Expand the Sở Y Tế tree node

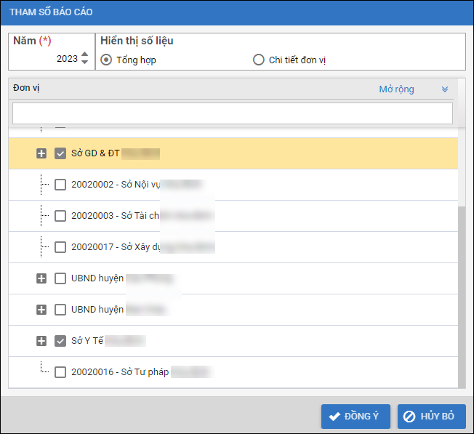pyautogui.click(x=41, y=341)
